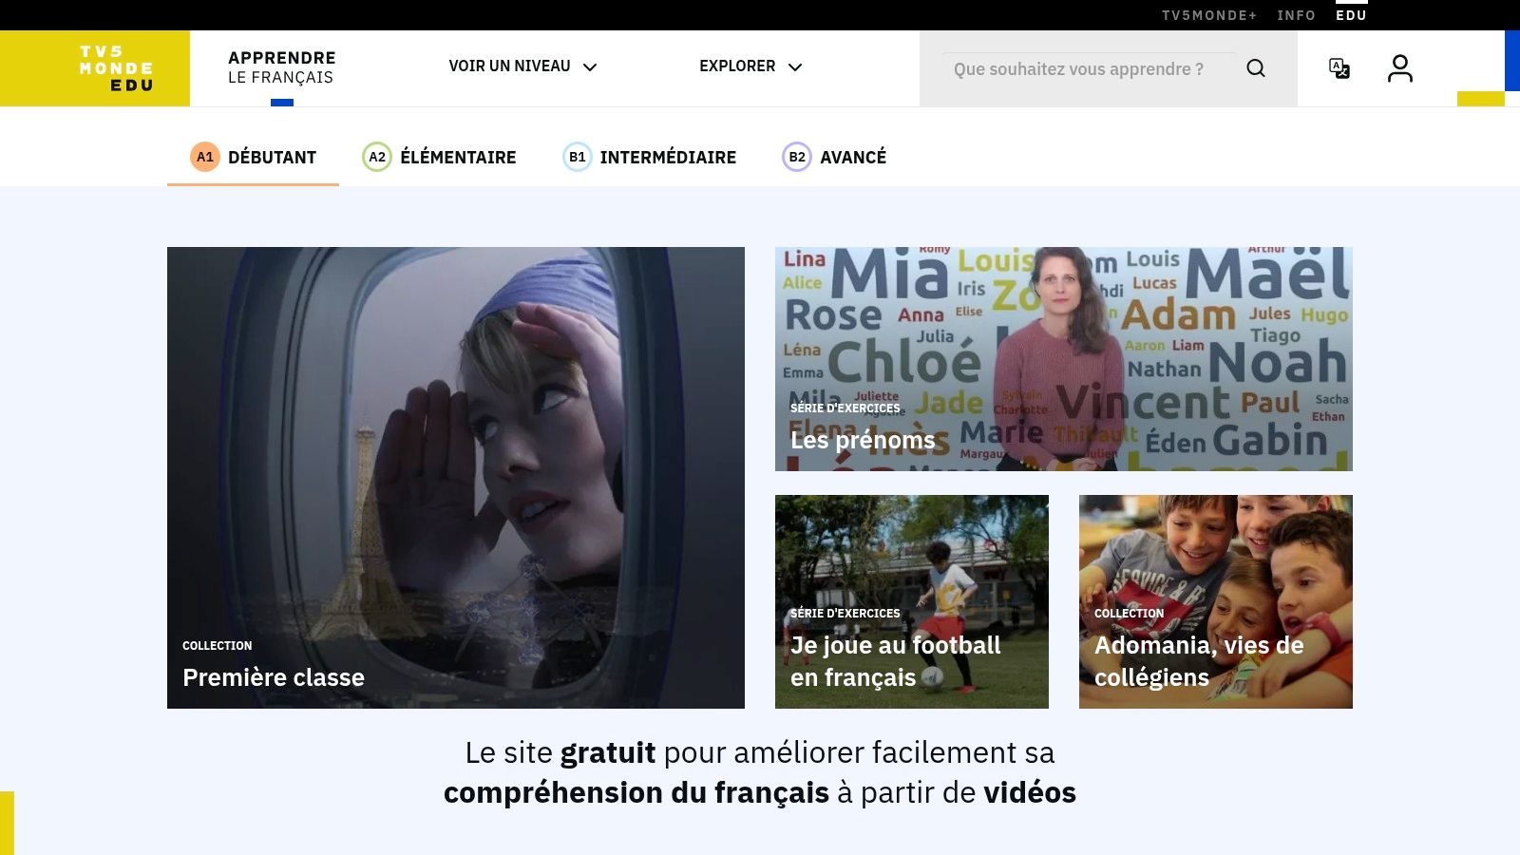Select the EDU top bar link
This screenshot has height=855, width=1520.
coord(1351,15)
